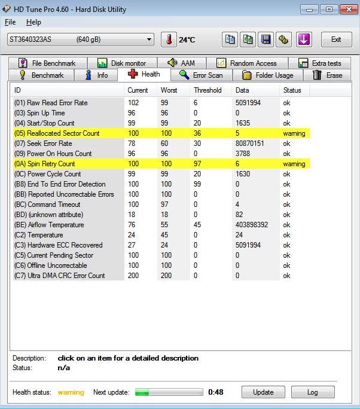Select the Reallocated Sector Count row
Image resolution: width=360 pixels, height=409 pixels.
(161, 133)
